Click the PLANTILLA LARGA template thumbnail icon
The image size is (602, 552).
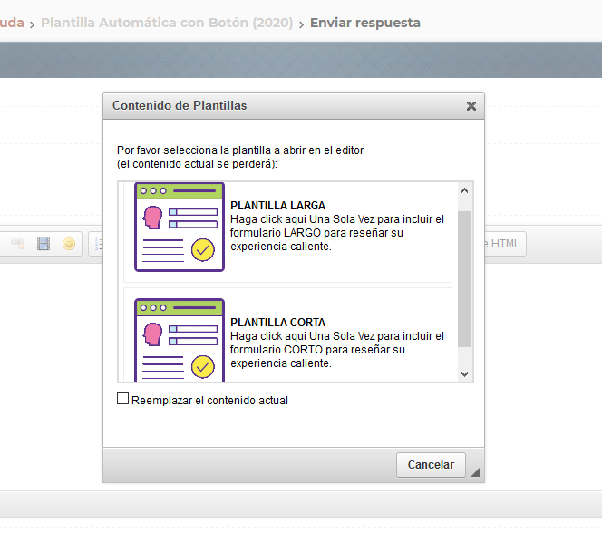coord(180,227)
